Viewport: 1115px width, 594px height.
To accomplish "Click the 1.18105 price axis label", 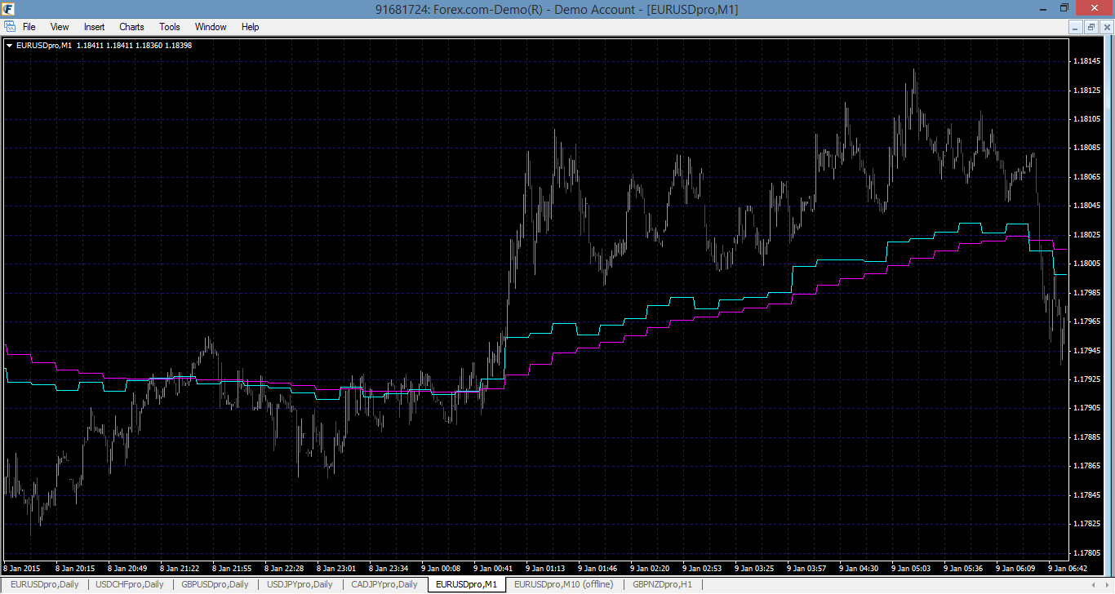I will [x=1086, y=119].
